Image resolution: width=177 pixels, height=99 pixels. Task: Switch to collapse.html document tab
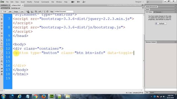[x=16, y=5]
